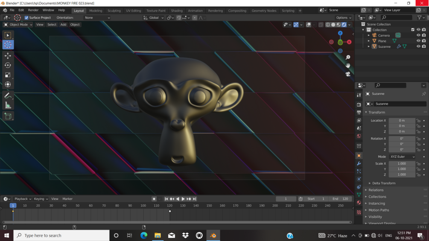The height and width of the screenshot is (241, 429).
Task: Open the viewport Add menu
Action: [63, 25]
